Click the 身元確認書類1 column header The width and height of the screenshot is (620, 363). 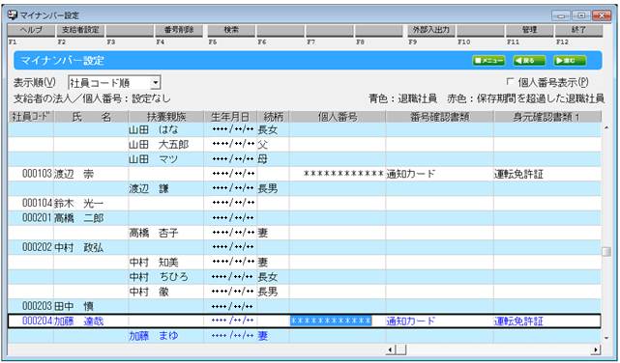tap(546, 117)
